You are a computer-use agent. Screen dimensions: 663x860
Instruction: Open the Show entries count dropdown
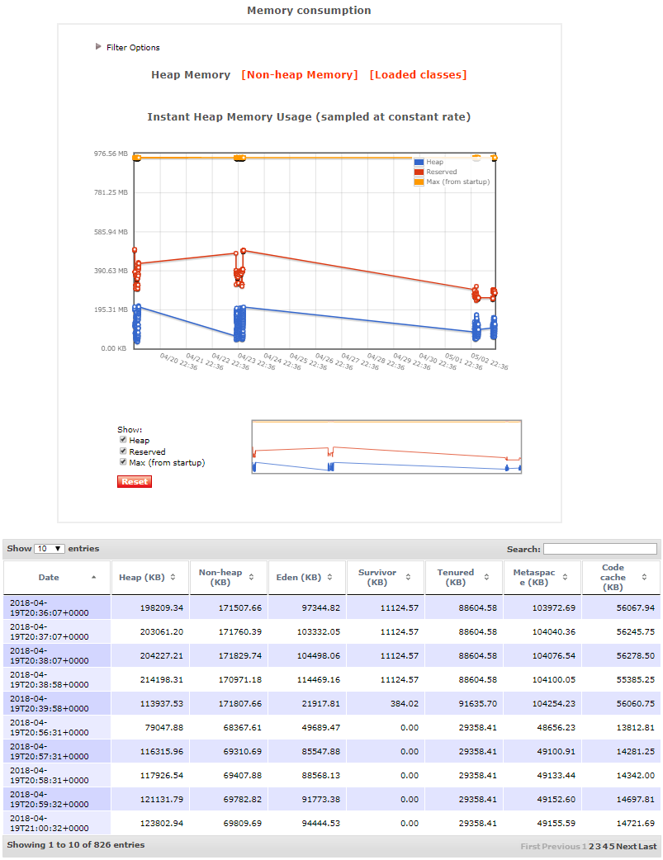click(50, 549)
